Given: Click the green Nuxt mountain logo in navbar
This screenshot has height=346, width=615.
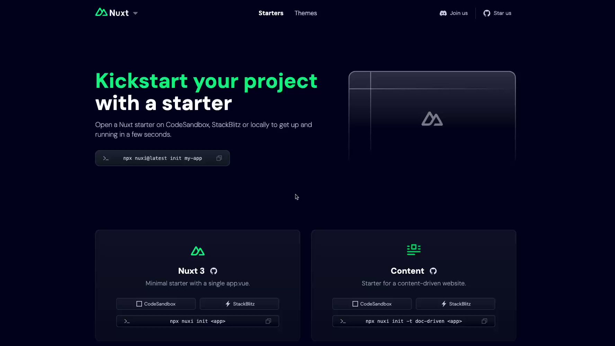Looking at the screenshot, I should [102, 12].
